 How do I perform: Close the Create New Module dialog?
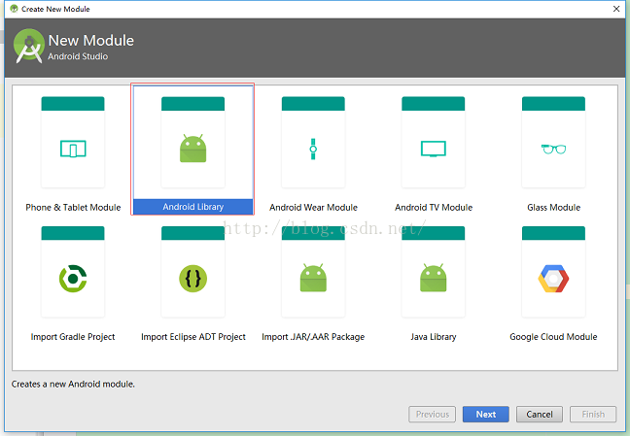coord(616,9)
